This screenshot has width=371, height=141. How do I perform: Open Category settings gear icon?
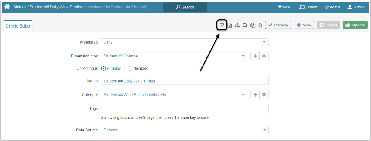264,95
